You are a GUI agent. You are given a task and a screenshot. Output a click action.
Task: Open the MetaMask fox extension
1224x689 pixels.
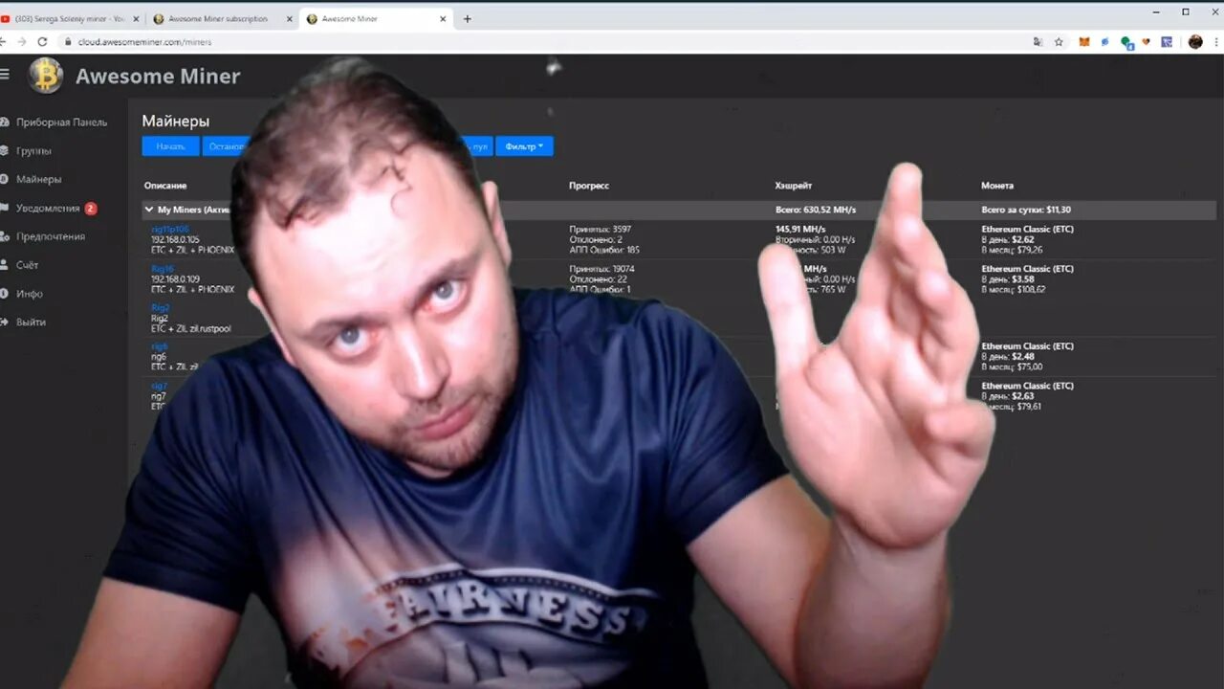[1084, 42]
